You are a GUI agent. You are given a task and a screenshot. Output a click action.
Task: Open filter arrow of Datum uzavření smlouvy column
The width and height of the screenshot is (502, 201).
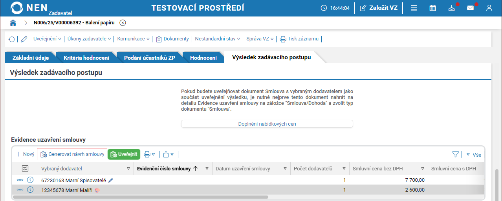pos(285,168)
